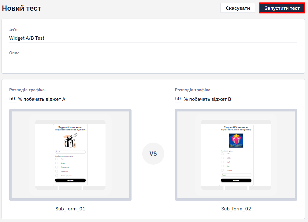Tick the Nike checkbox in widget B preview
Viewport: 308px width, 222px height.
tap(222, 154)
